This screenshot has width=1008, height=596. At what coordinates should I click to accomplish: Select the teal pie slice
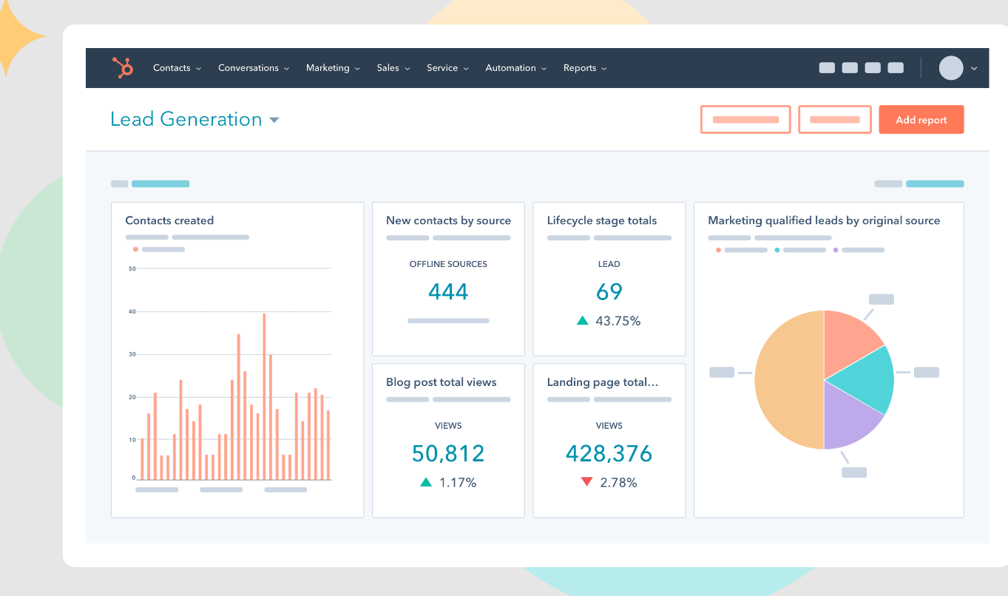click(x=865, y=380)
